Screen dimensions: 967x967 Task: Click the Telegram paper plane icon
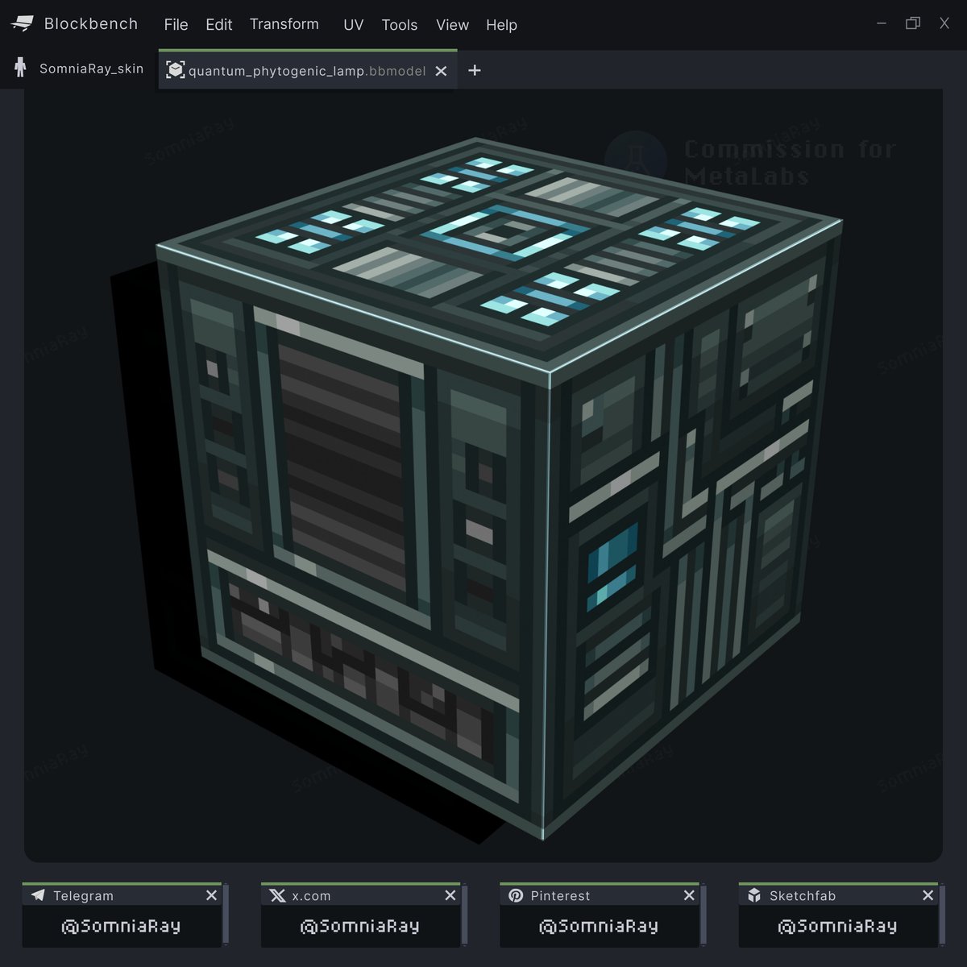[37, 895]
